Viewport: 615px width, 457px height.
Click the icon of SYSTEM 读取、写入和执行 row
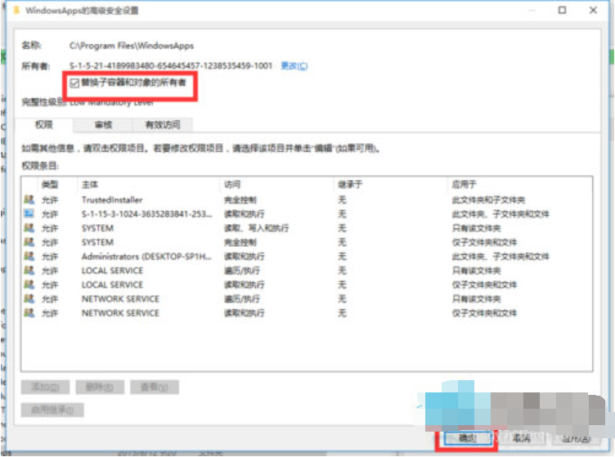29,228
